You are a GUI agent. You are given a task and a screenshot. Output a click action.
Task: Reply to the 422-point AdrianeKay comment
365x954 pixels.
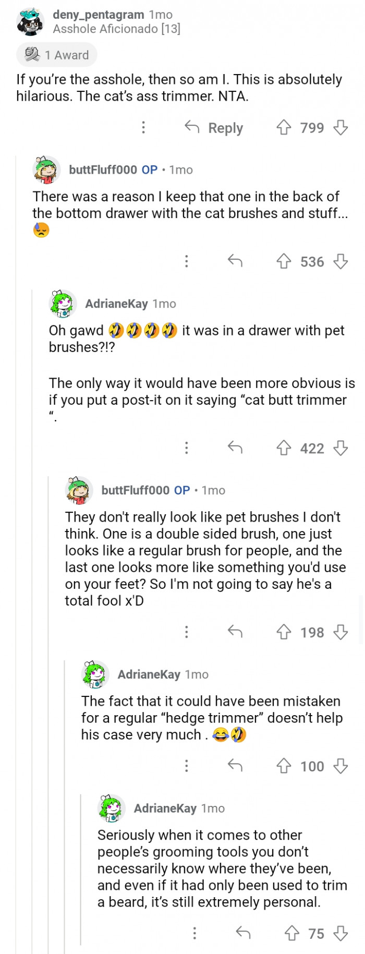[x=235, y=448]
